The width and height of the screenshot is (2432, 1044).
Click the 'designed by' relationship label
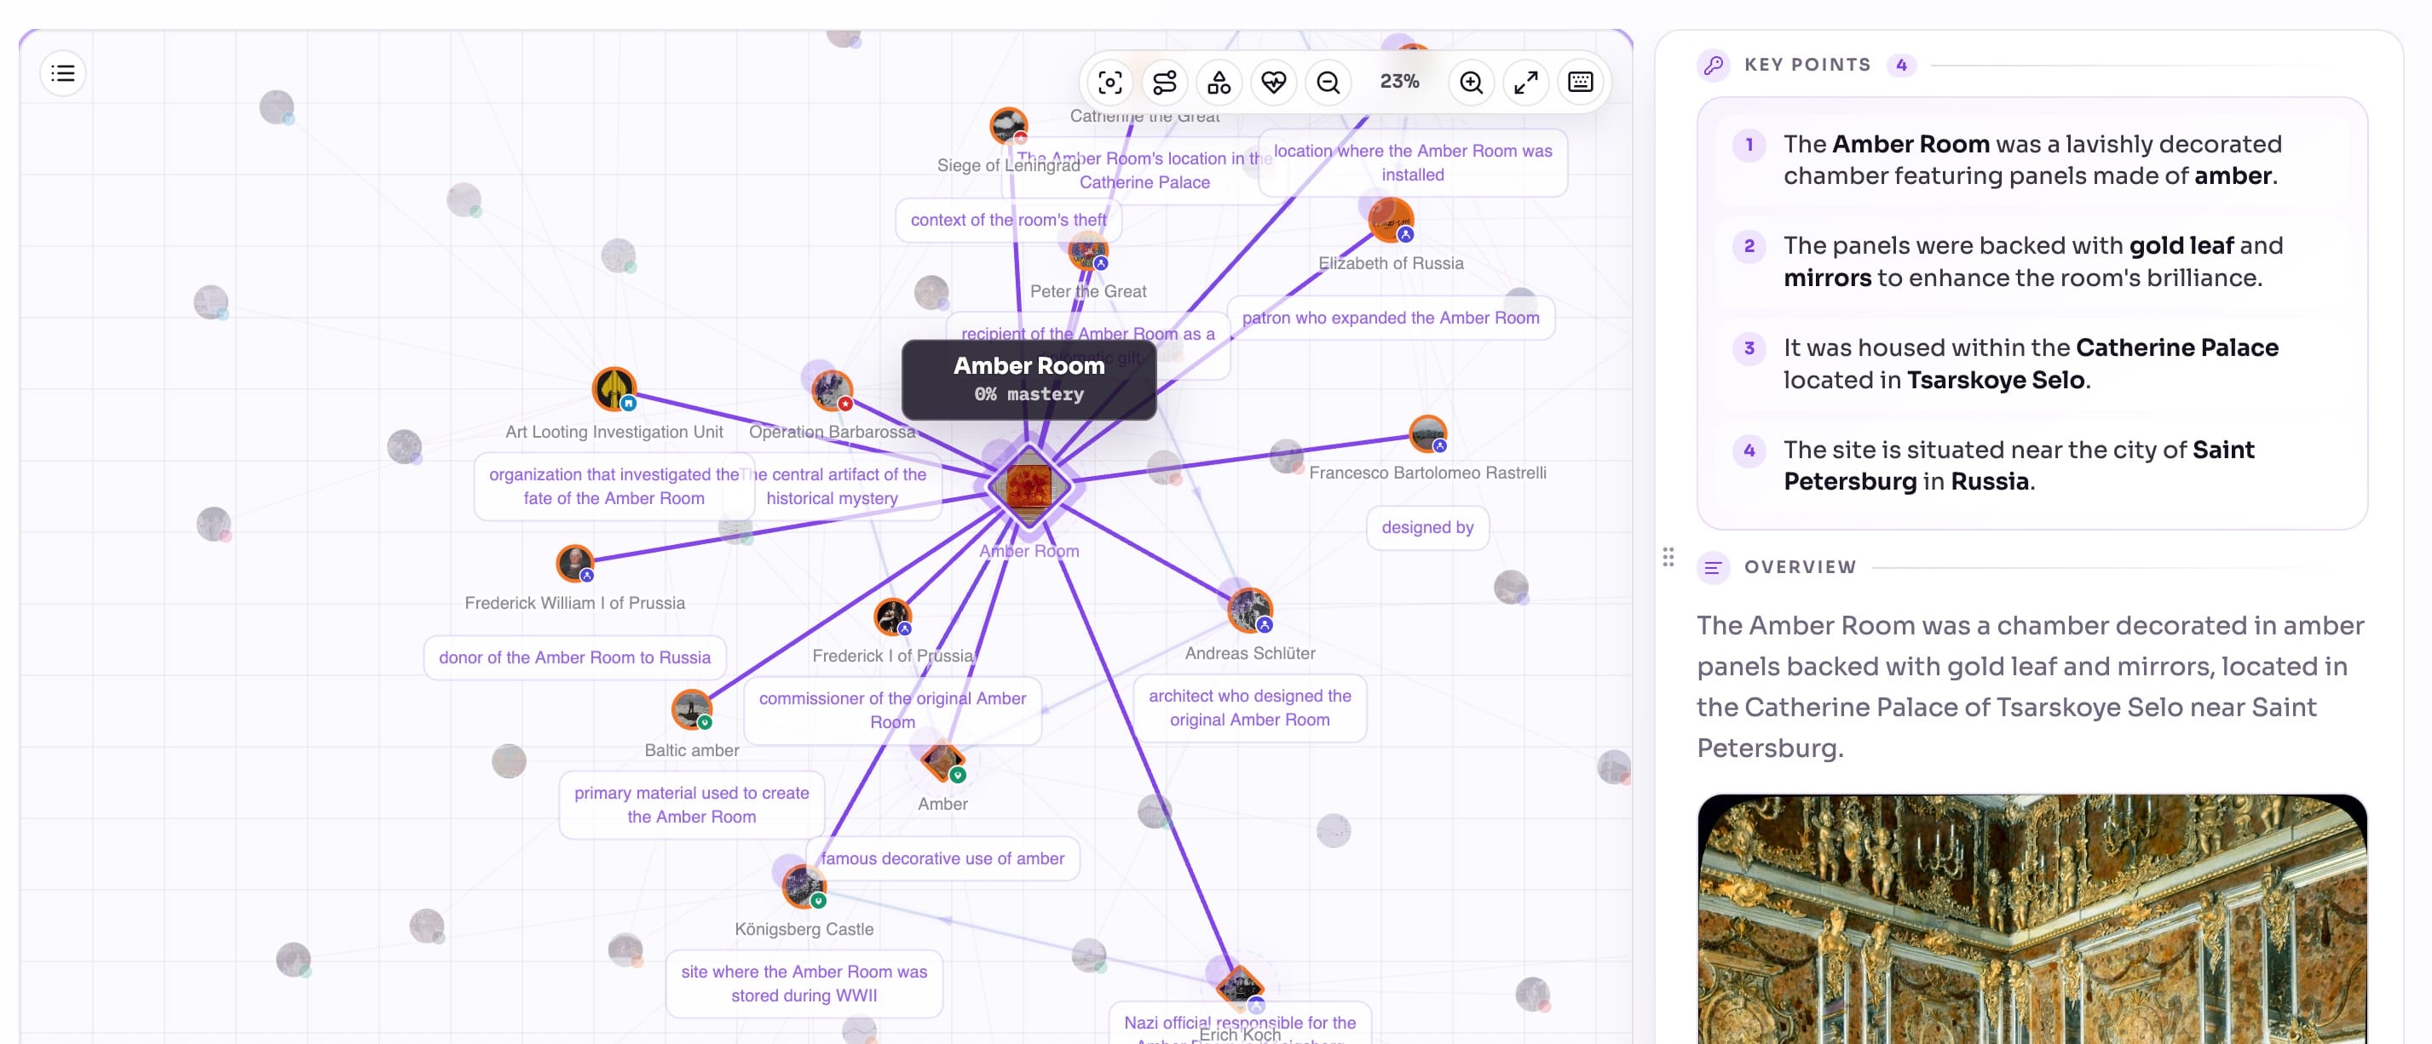tap(1427, 527)
